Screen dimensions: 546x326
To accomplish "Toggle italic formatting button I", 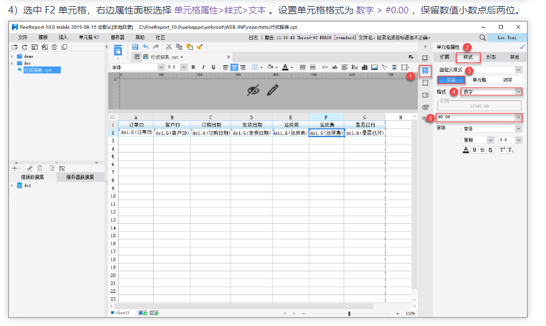I will click(203, 67).
